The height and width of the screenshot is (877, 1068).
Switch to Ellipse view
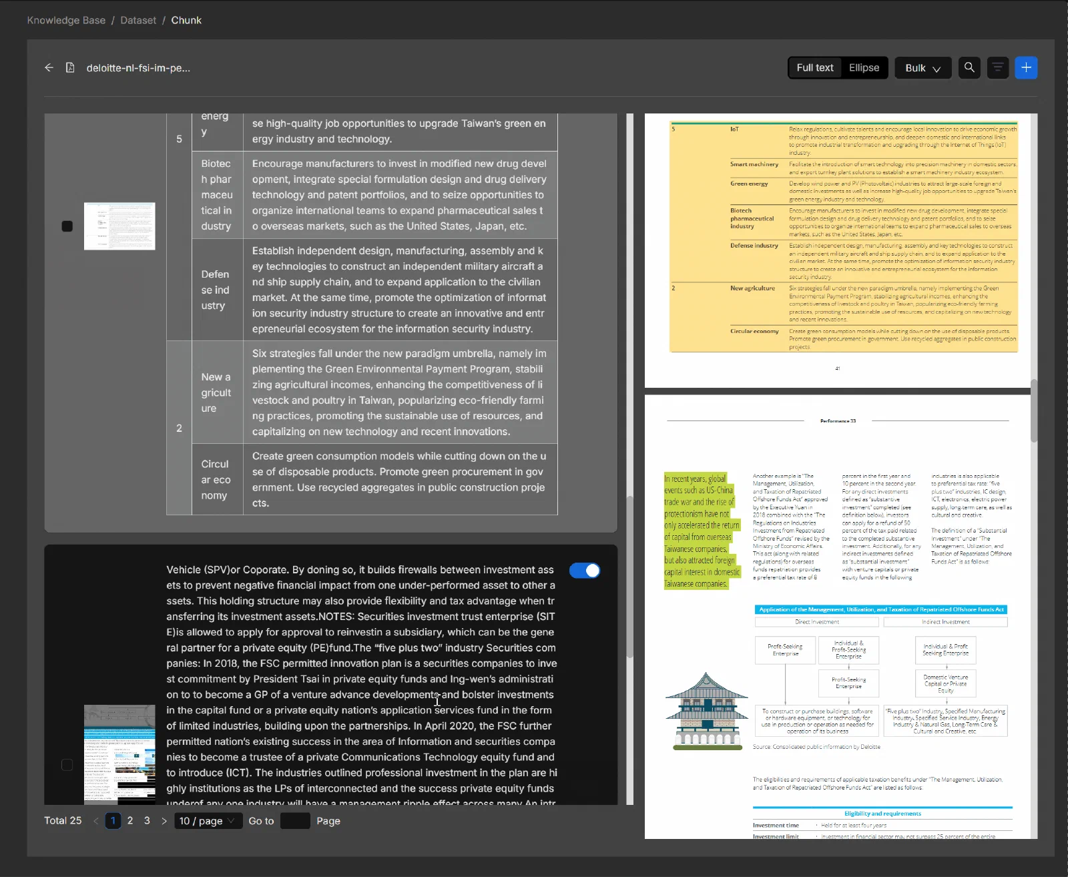[x=864, y=67]
